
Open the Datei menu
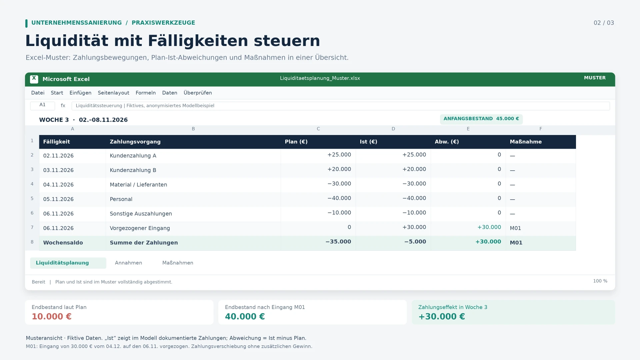click(x=38, y=93)
